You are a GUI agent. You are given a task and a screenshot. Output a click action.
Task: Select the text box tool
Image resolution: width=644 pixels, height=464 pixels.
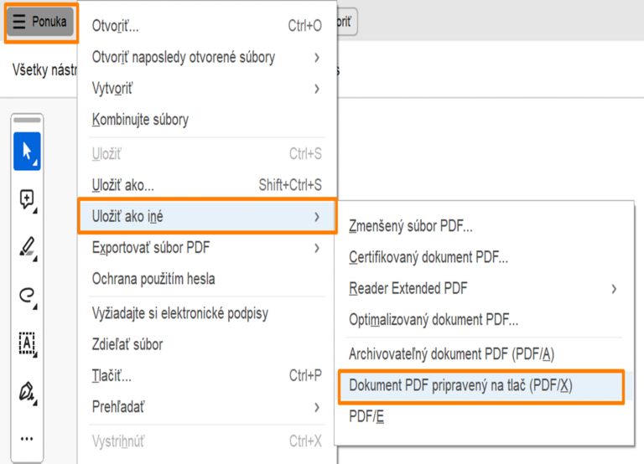[27, 343]
